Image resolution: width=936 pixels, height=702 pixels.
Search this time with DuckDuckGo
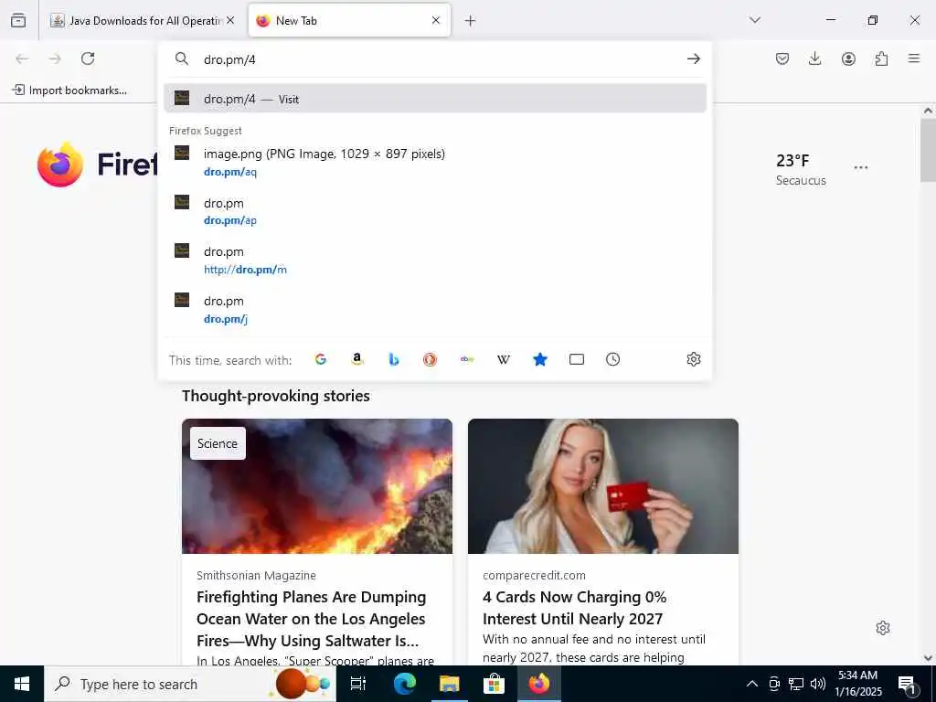point(430,359)
